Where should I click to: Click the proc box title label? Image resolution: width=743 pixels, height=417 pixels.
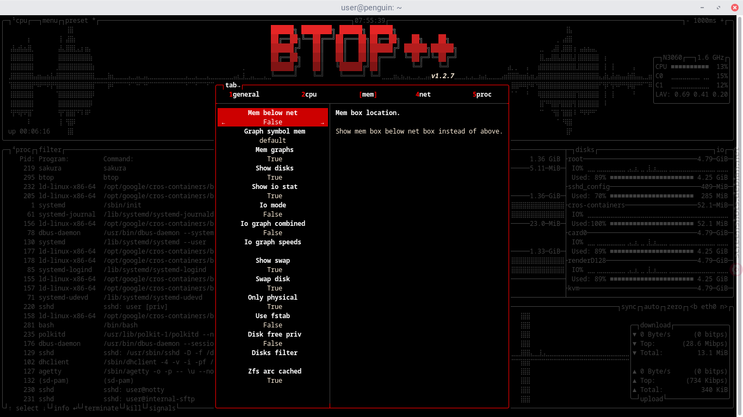point(22,150)
